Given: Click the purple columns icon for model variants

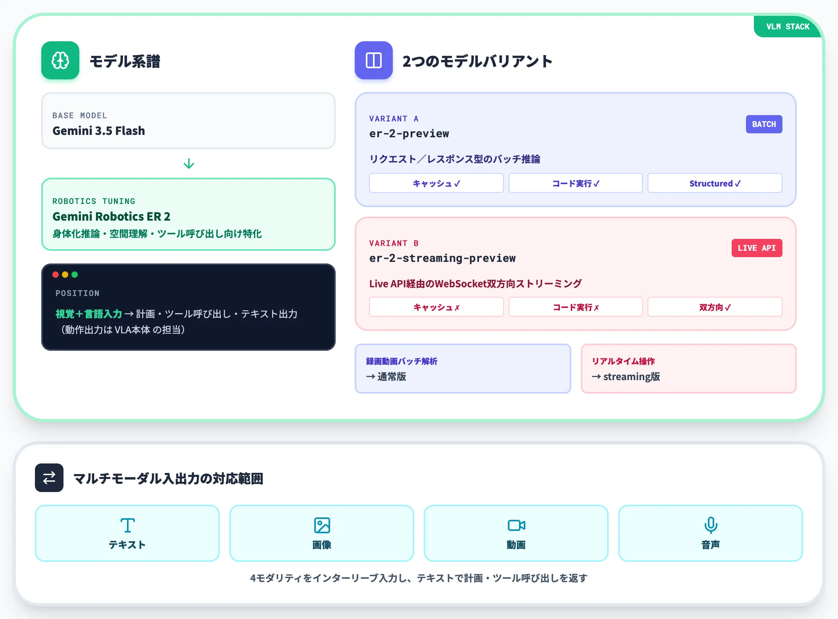Looking at the screenshot, I should (x=373, y=60).
